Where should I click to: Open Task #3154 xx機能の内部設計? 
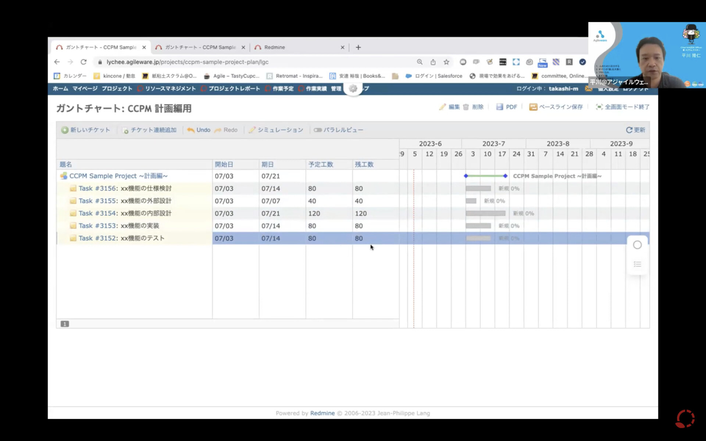click(x=125, y=214)
